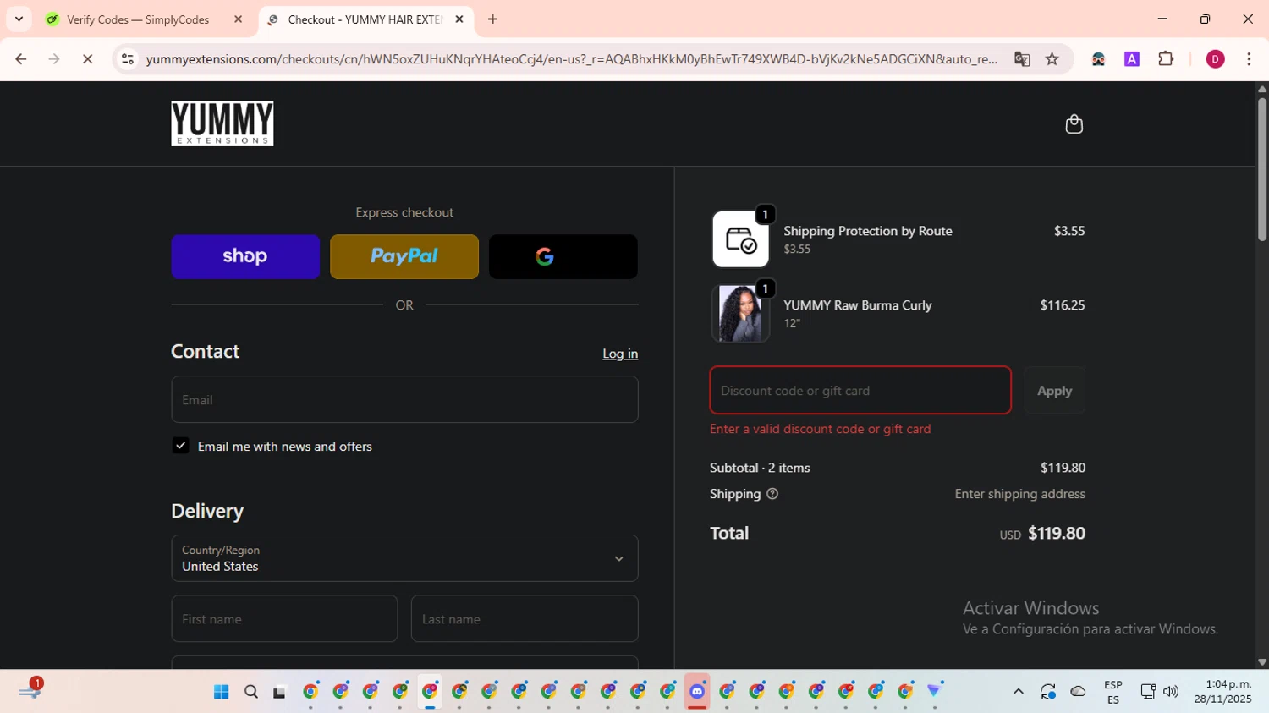
Task: Focus the Email input field
Action: (404, 399)
